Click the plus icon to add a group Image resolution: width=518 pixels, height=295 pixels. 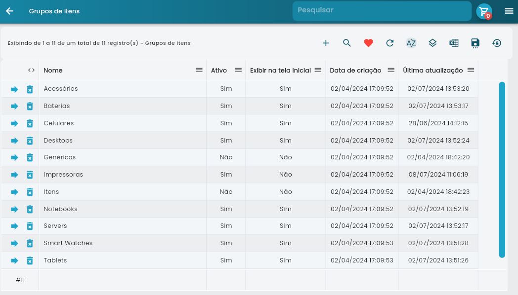(326, 43)
